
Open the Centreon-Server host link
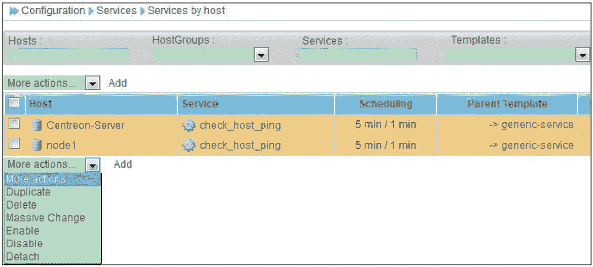point(85,125)
